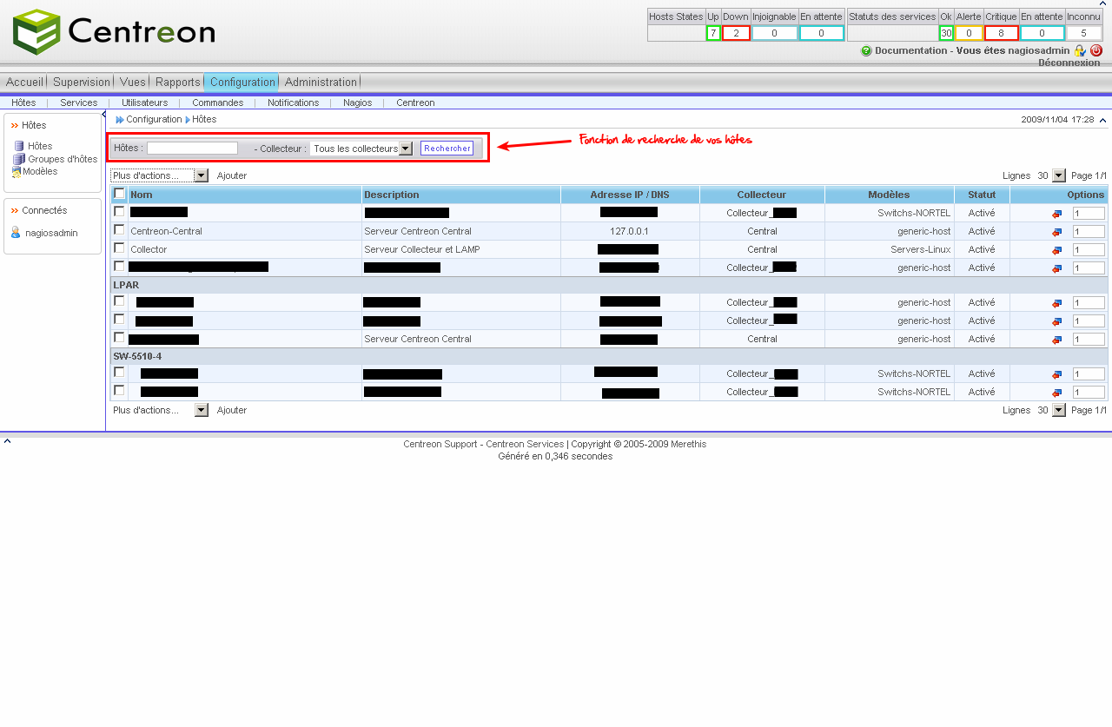Click the Hôtes search input field

click(192, 149)
